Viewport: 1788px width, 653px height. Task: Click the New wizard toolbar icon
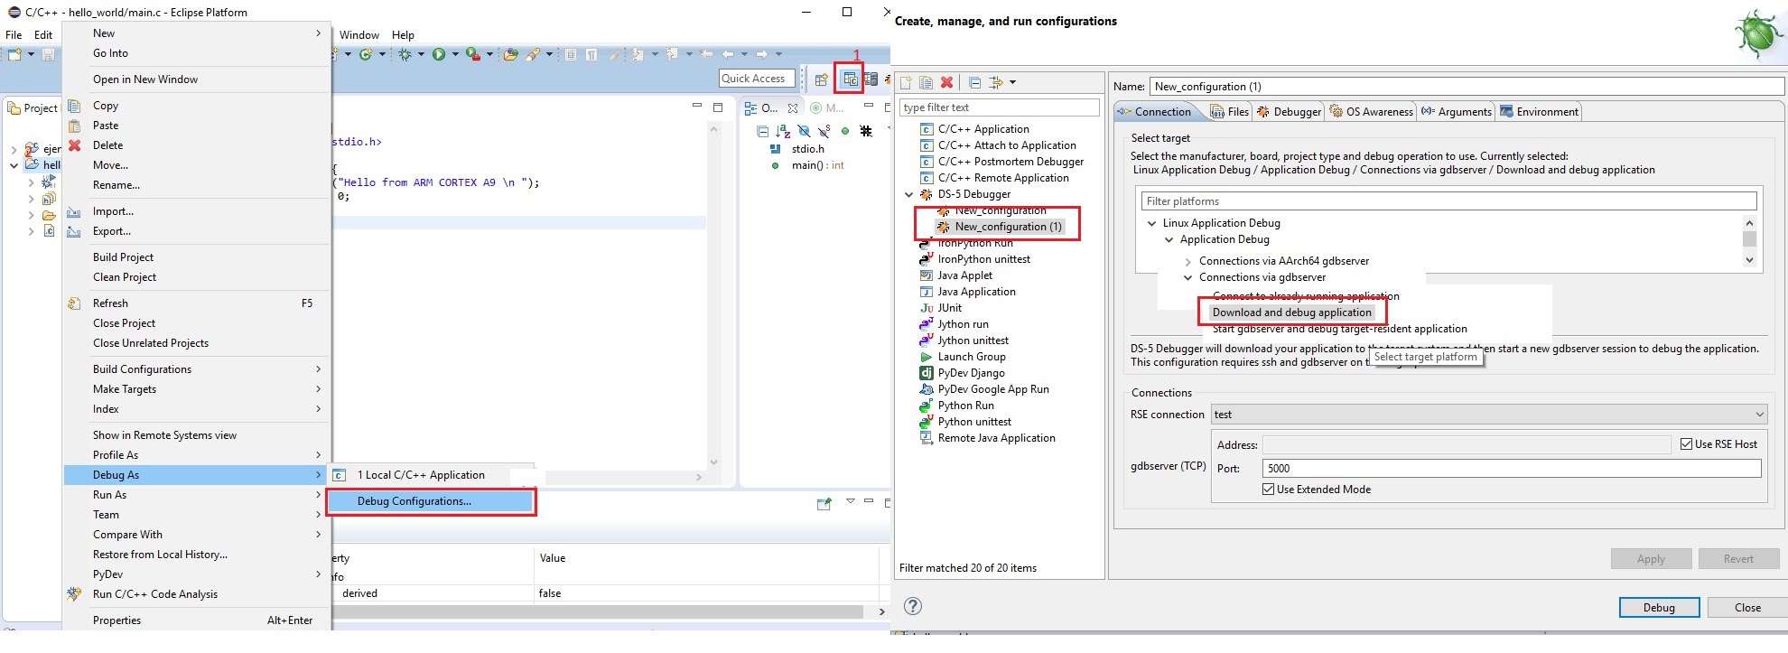pos(14,54)
